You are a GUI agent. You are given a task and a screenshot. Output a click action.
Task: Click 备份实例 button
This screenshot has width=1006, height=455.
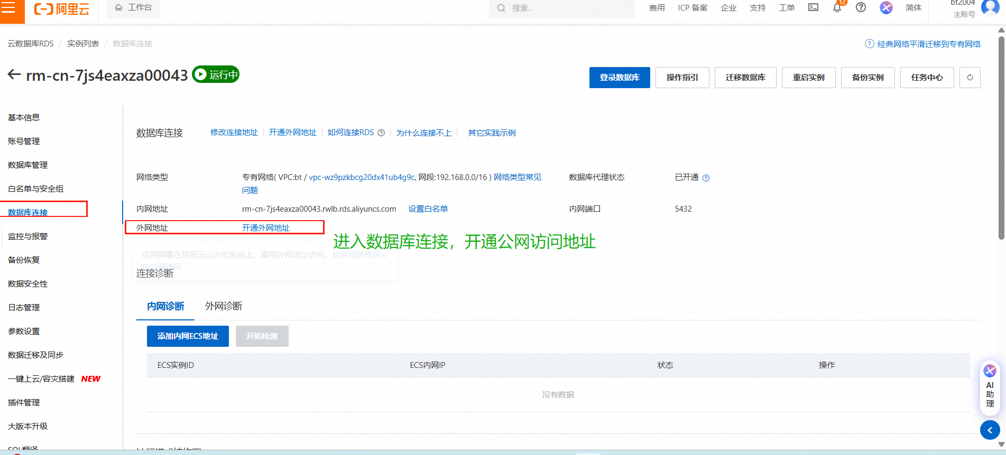(868, 78)
